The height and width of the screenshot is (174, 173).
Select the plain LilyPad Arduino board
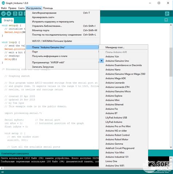124,122
